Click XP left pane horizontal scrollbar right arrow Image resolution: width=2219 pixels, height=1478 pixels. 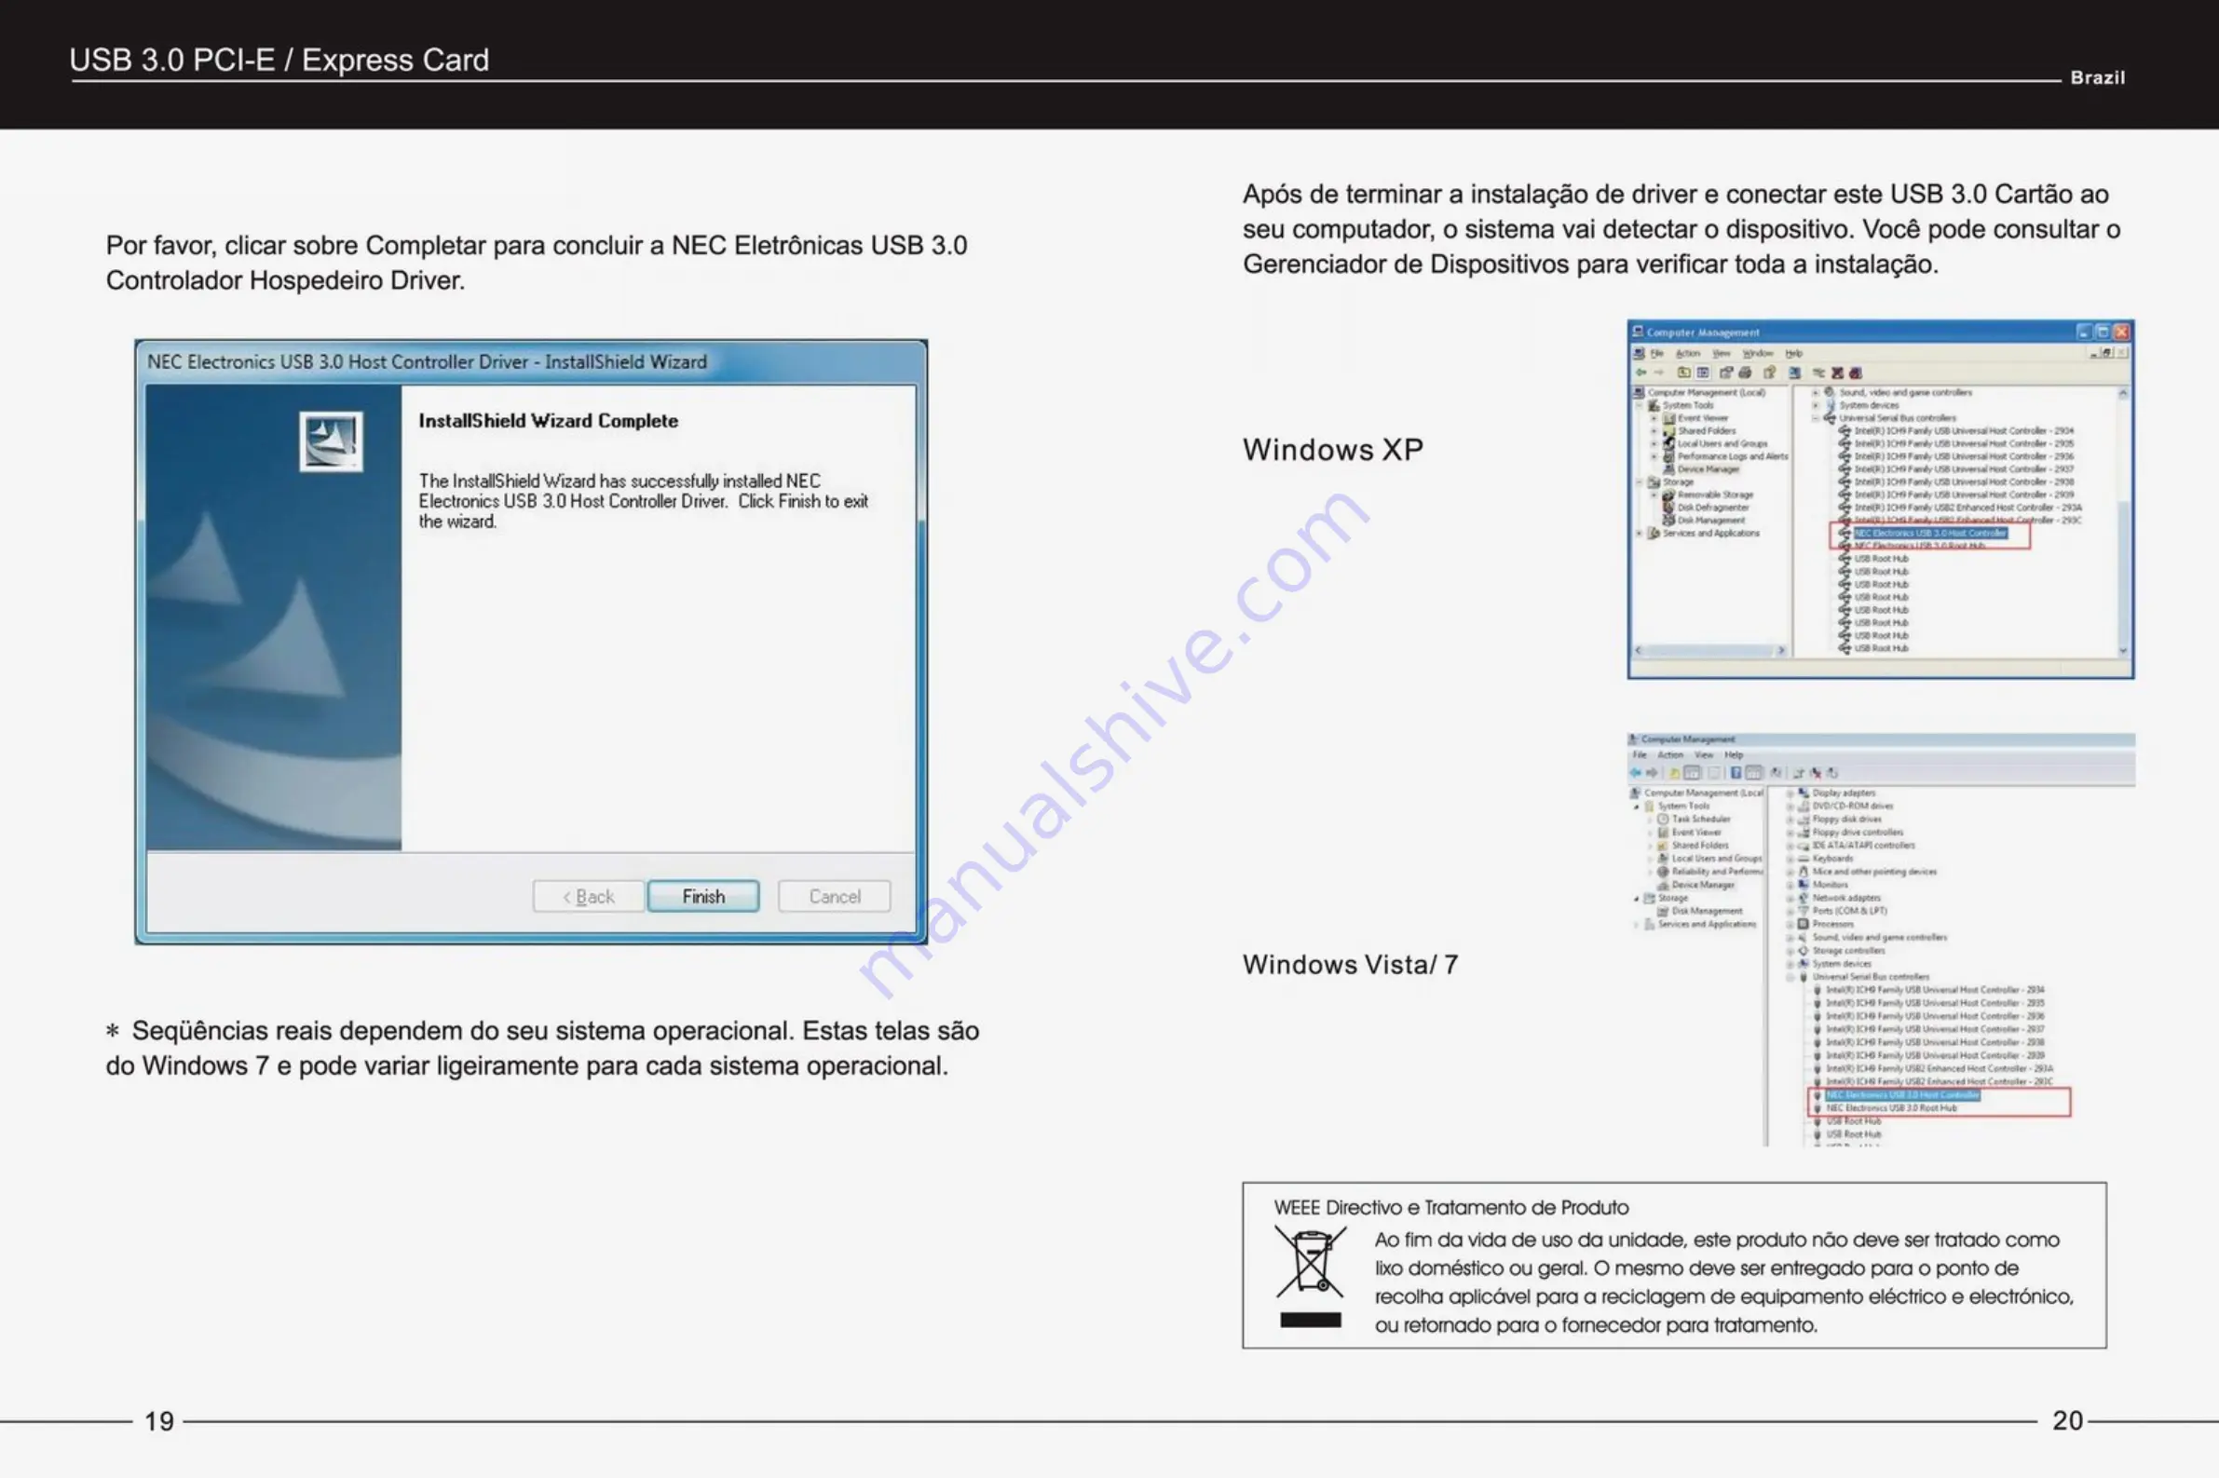click(1780, 649)
